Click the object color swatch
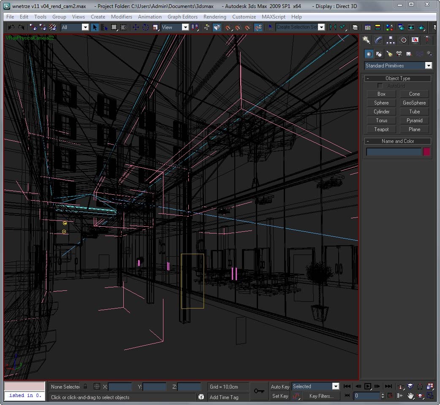440x405 pixels. [x=426, y=152]
